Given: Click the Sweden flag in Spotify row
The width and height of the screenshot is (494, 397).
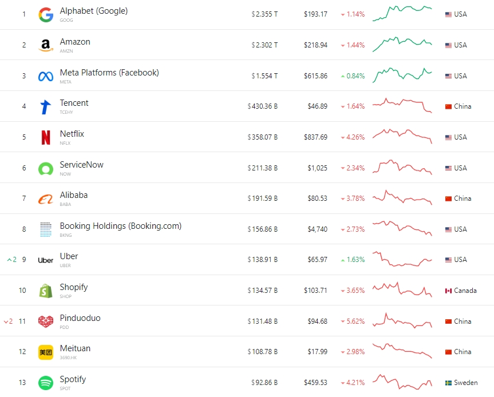Looking at the screenshot, I should pos(449,383).
